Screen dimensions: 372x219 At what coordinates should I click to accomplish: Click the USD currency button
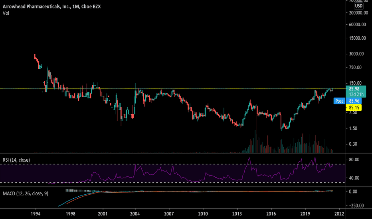coord(358,6)
